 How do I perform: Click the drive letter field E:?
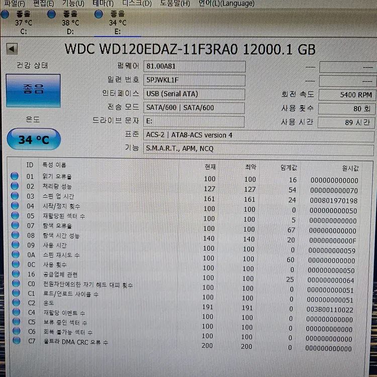tap(194, 121)
